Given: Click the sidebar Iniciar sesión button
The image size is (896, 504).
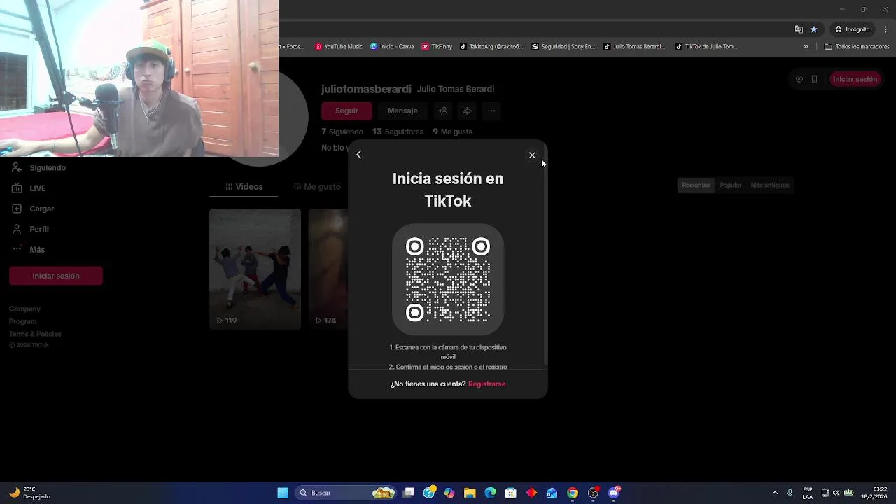Looking at the screenshot, I should click(56, 276).
